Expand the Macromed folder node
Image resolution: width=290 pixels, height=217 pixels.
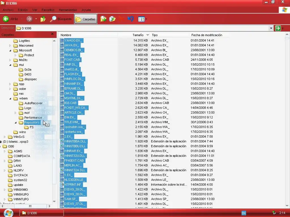[x=10, y=45]
